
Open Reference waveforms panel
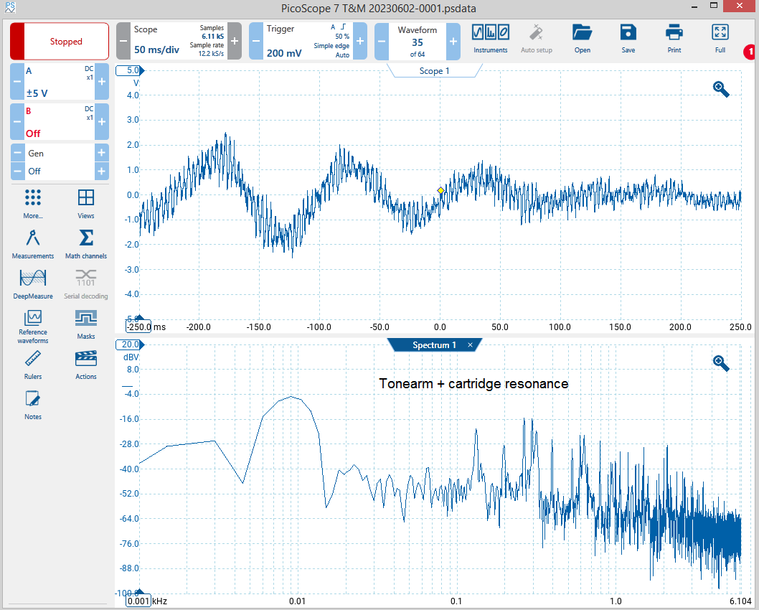[33, 327]
